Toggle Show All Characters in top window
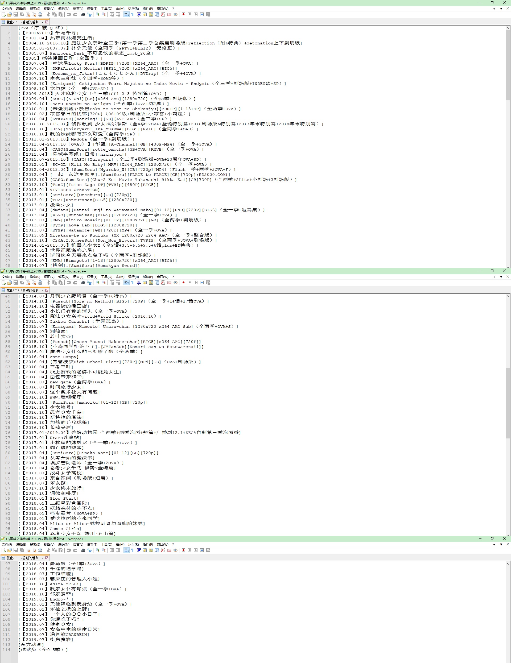 point(132,14)
